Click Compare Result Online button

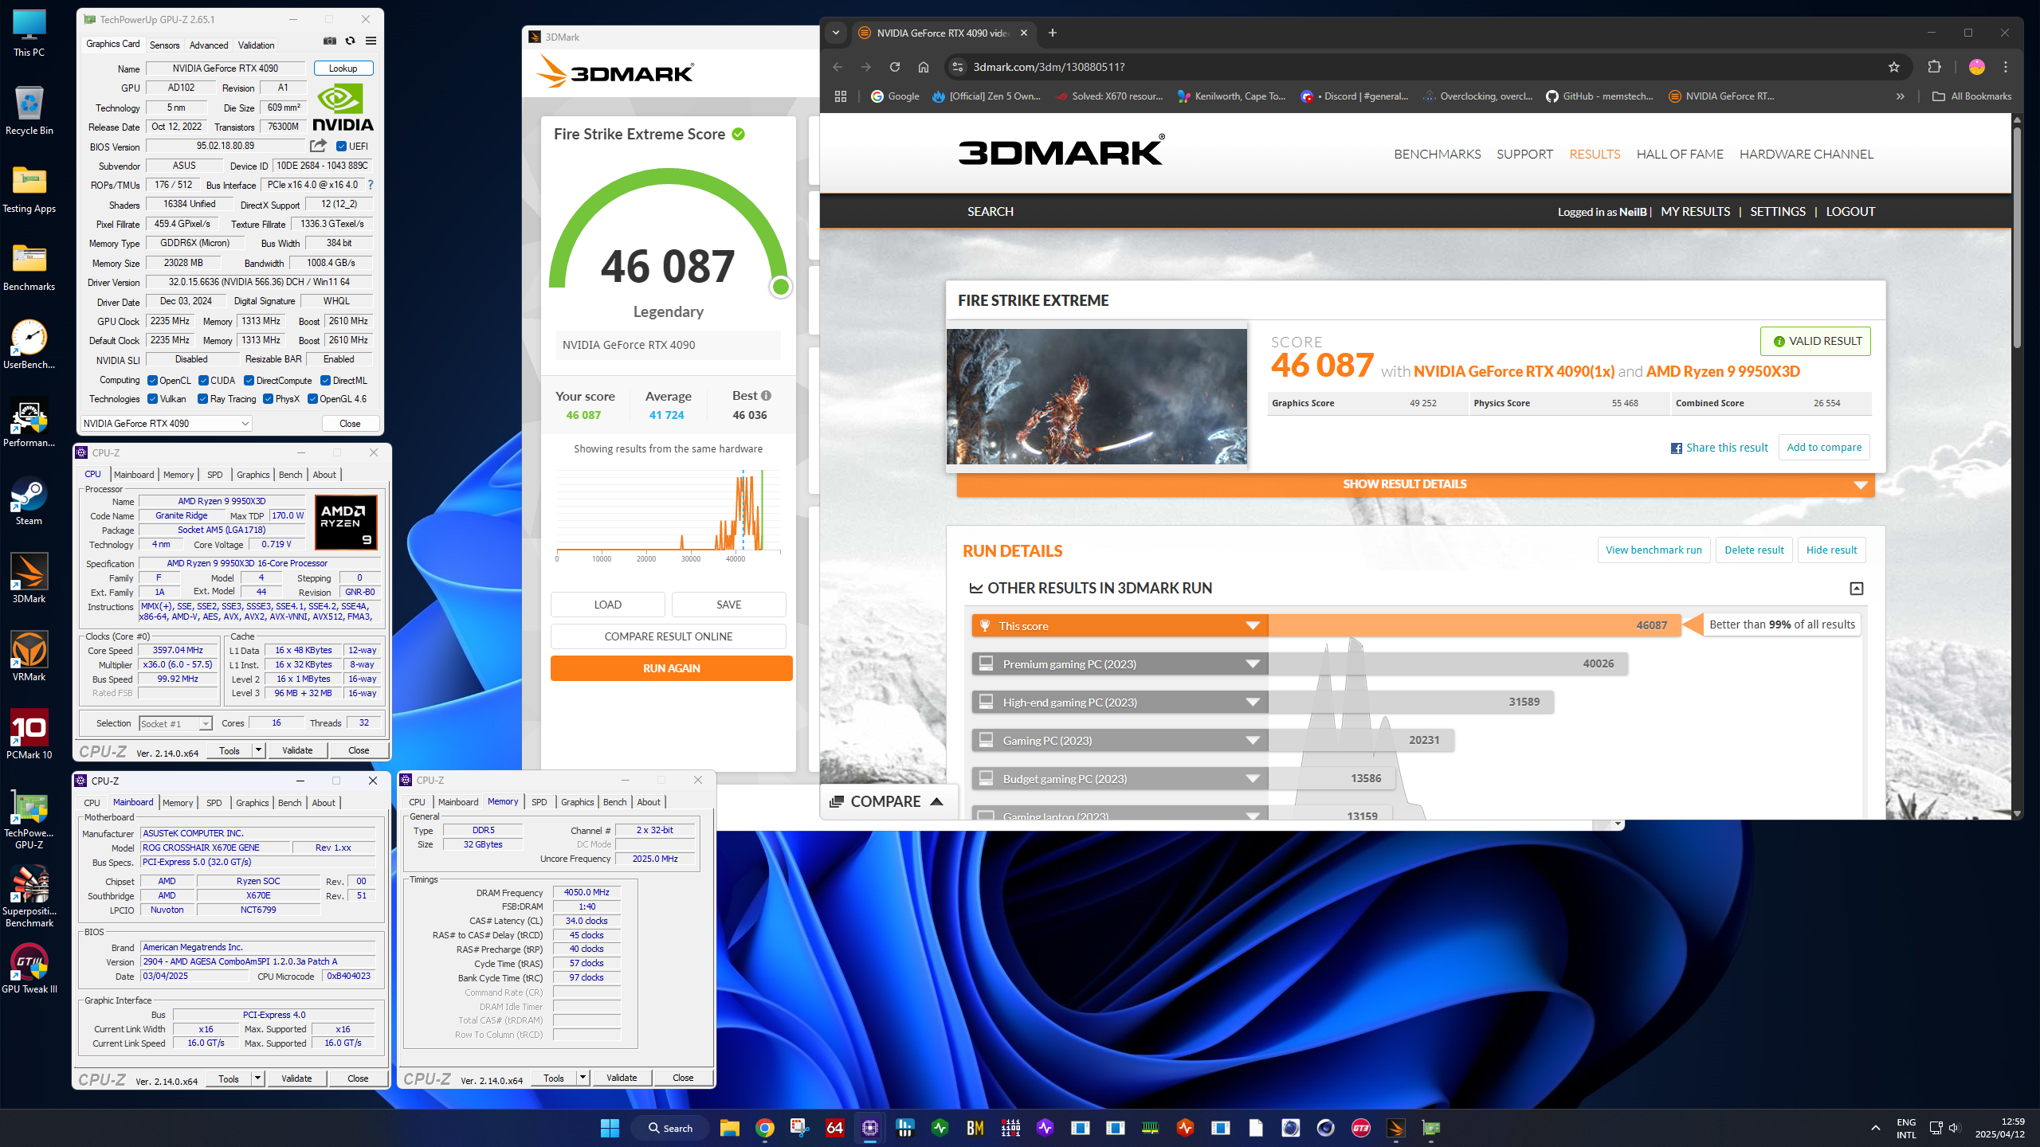point(668,636)
